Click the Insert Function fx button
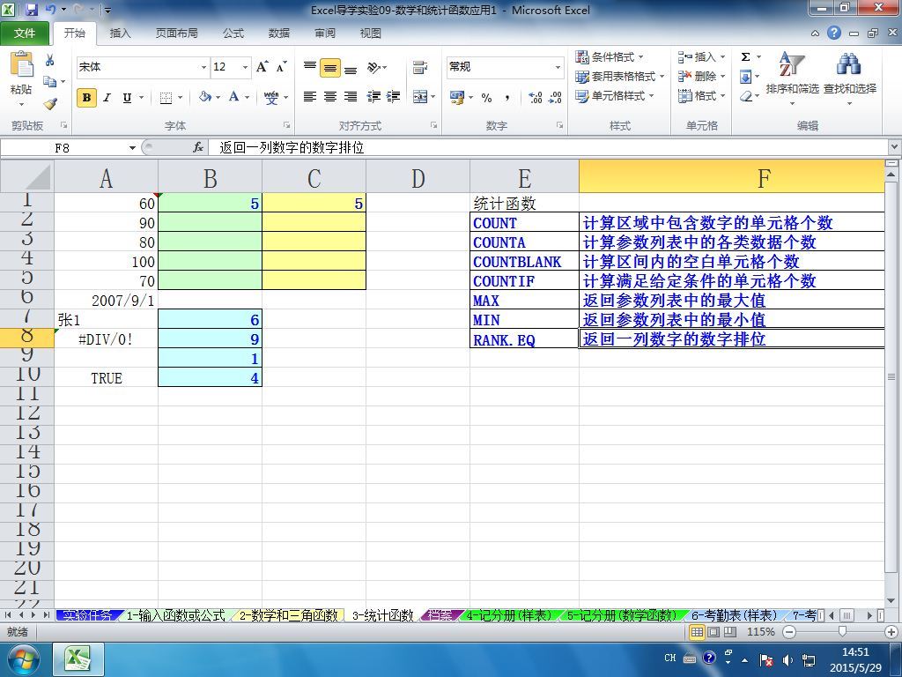This screenshot has height=677, width=902. point(198,148)
